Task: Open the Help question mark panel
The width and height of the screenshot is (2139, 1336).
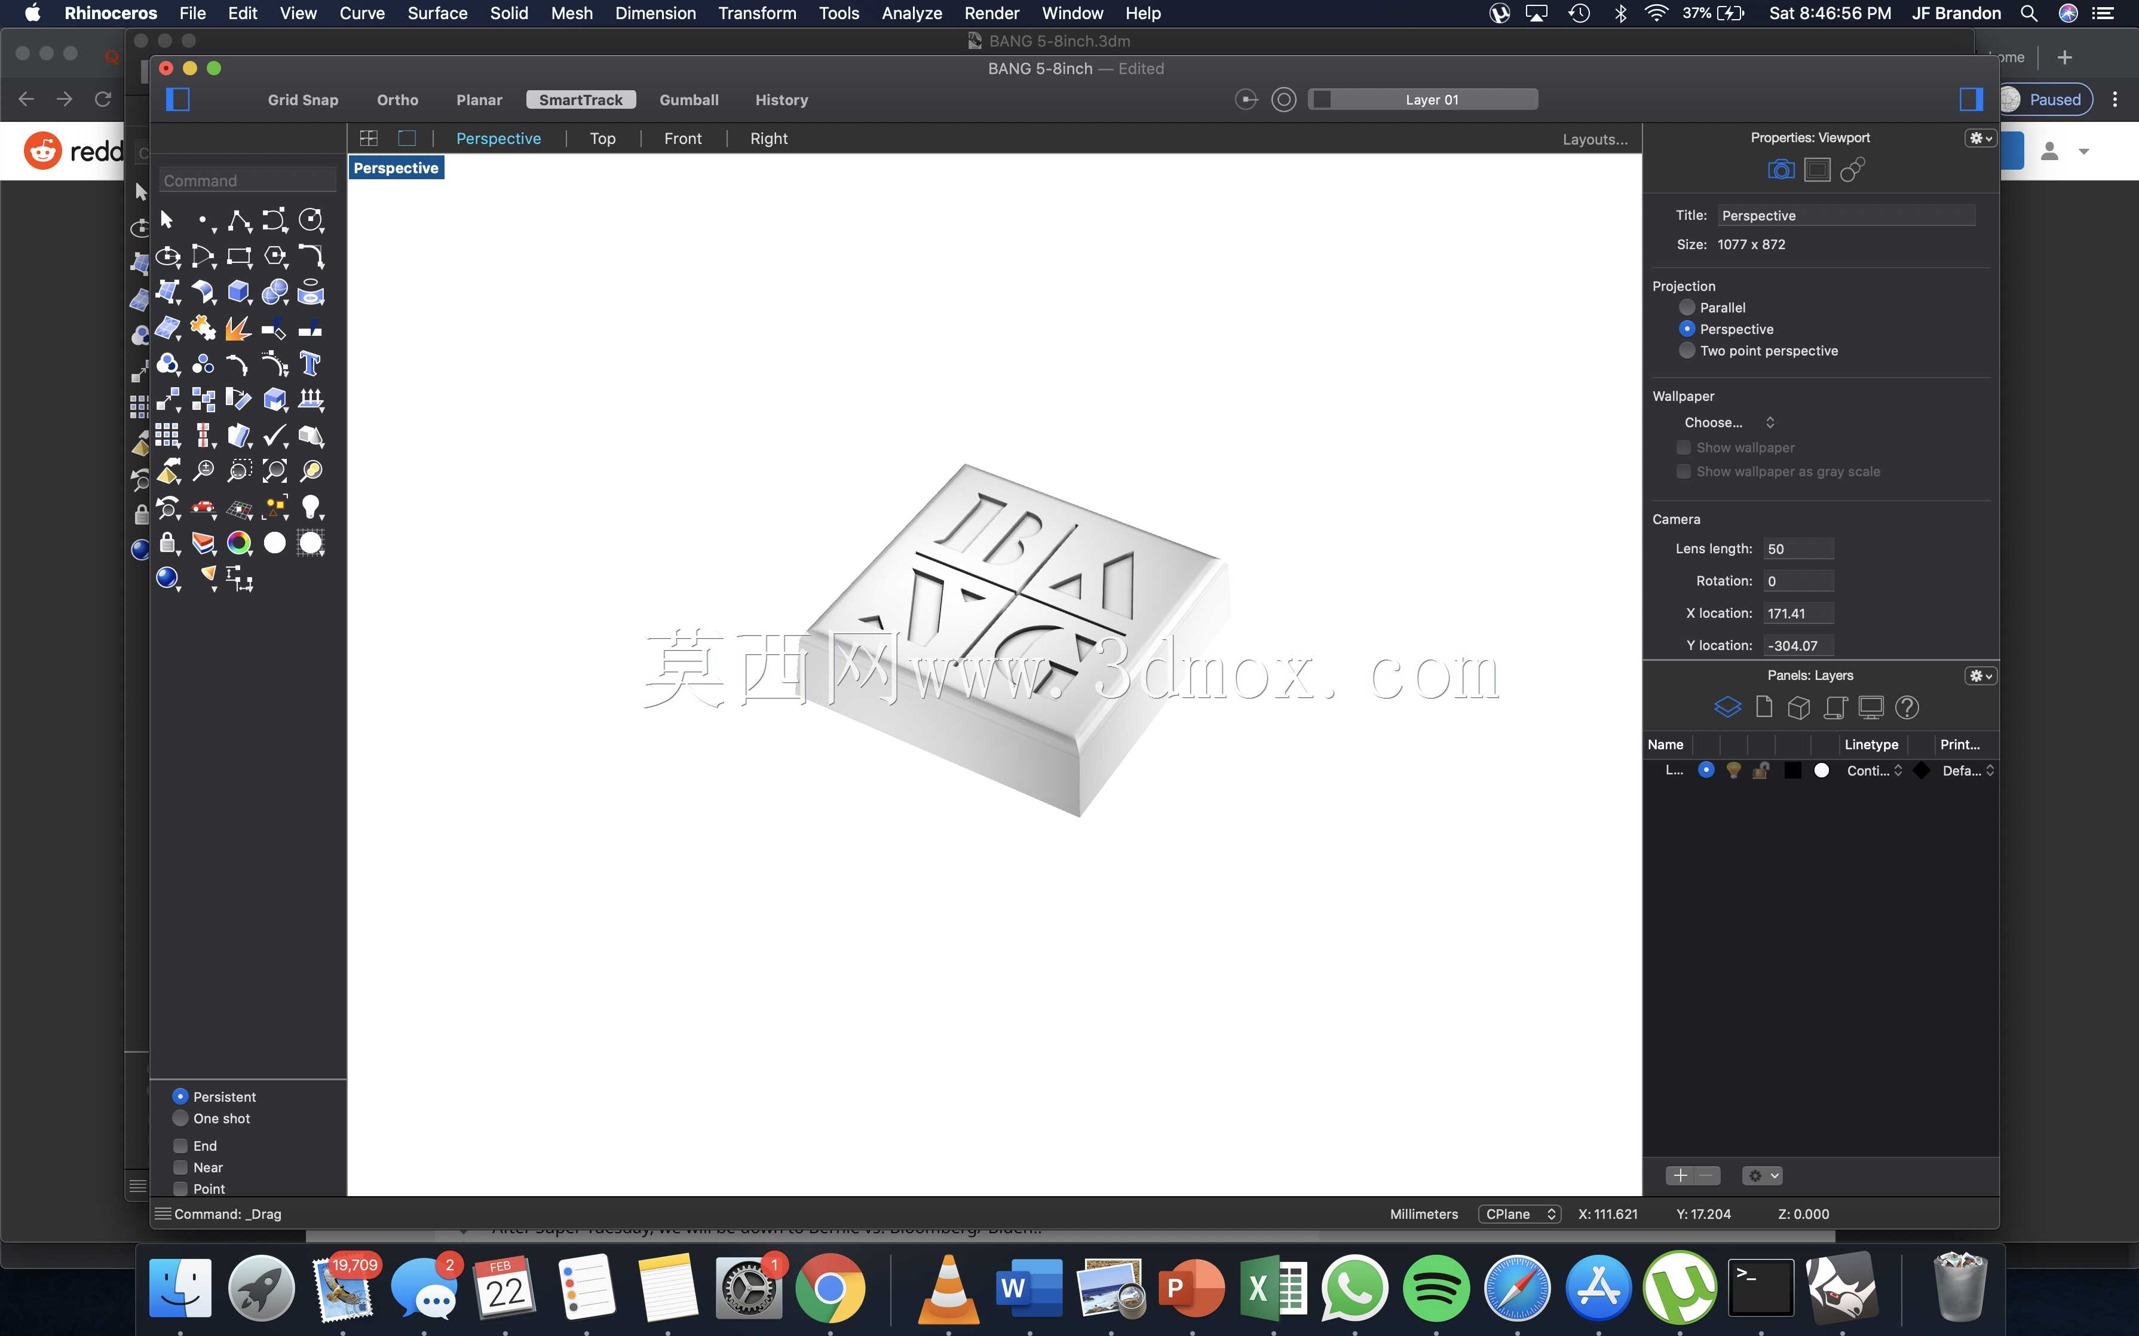Action: (x=1907, y=707)
